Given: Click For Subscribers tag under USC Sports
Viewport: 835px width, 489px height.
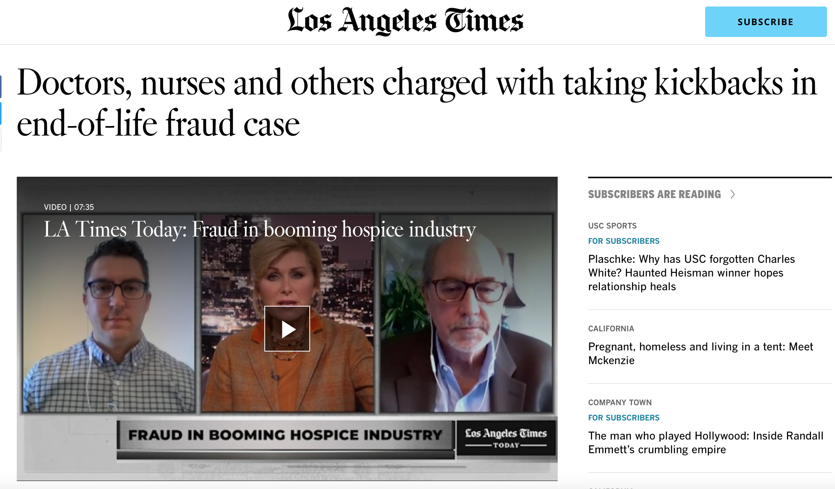Looking at the screenshot, I should click(624, 241).
